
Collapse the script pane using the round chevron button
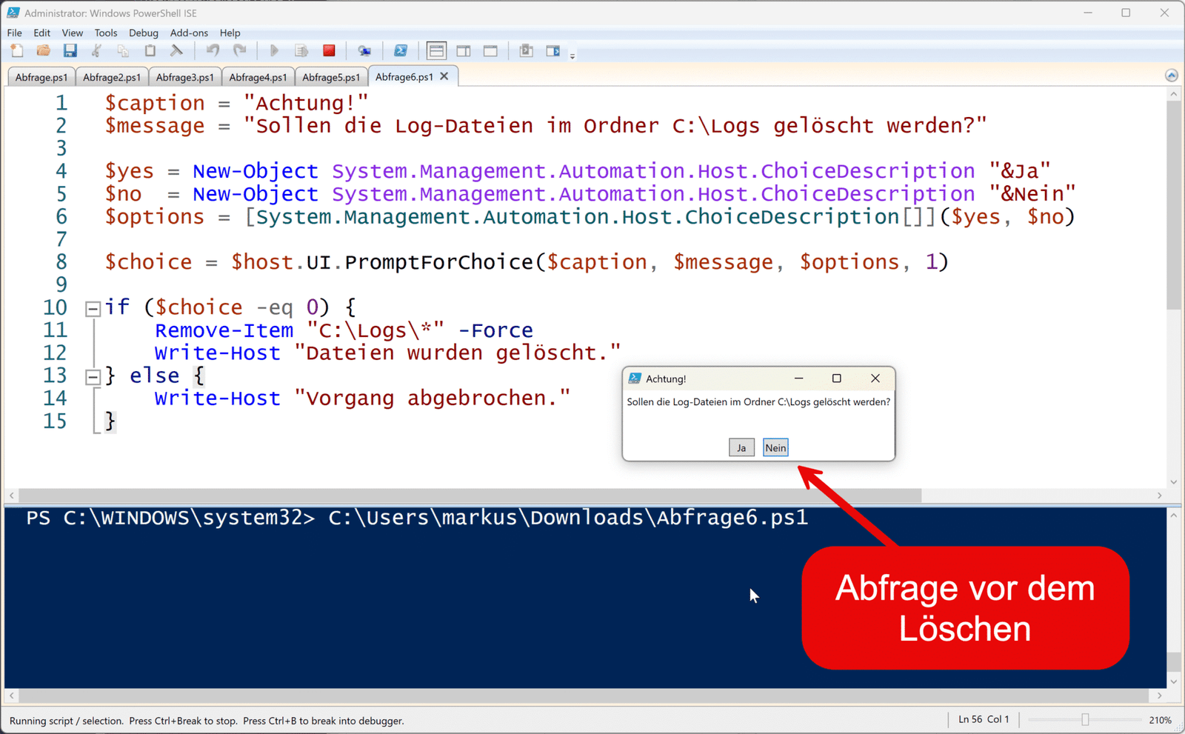(1171, 76)
